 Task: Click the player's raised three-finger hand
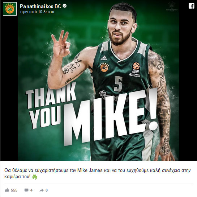pos(61,44)
